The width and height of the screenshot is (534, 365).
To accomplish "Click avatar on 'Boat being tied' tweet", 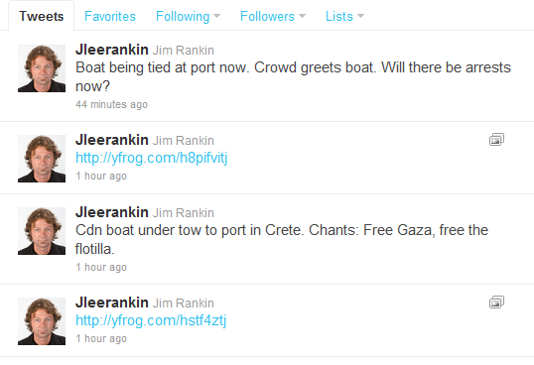I will (42, 68).
